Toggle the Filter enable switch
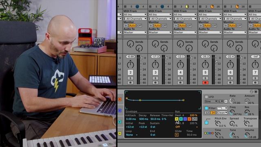 (206, 108)
